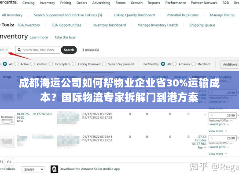Click date 01/17/2022 03:24:41

97,137
